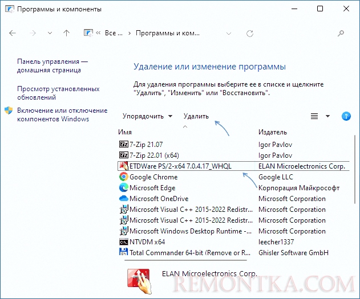This screenshot has width=360, height=299.
Task: Select Google Chrome program name
Action: (x=153, y=177)
